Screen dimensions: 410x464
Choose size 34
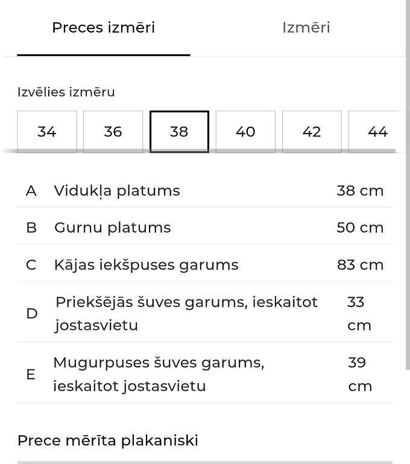click(47, 132)
